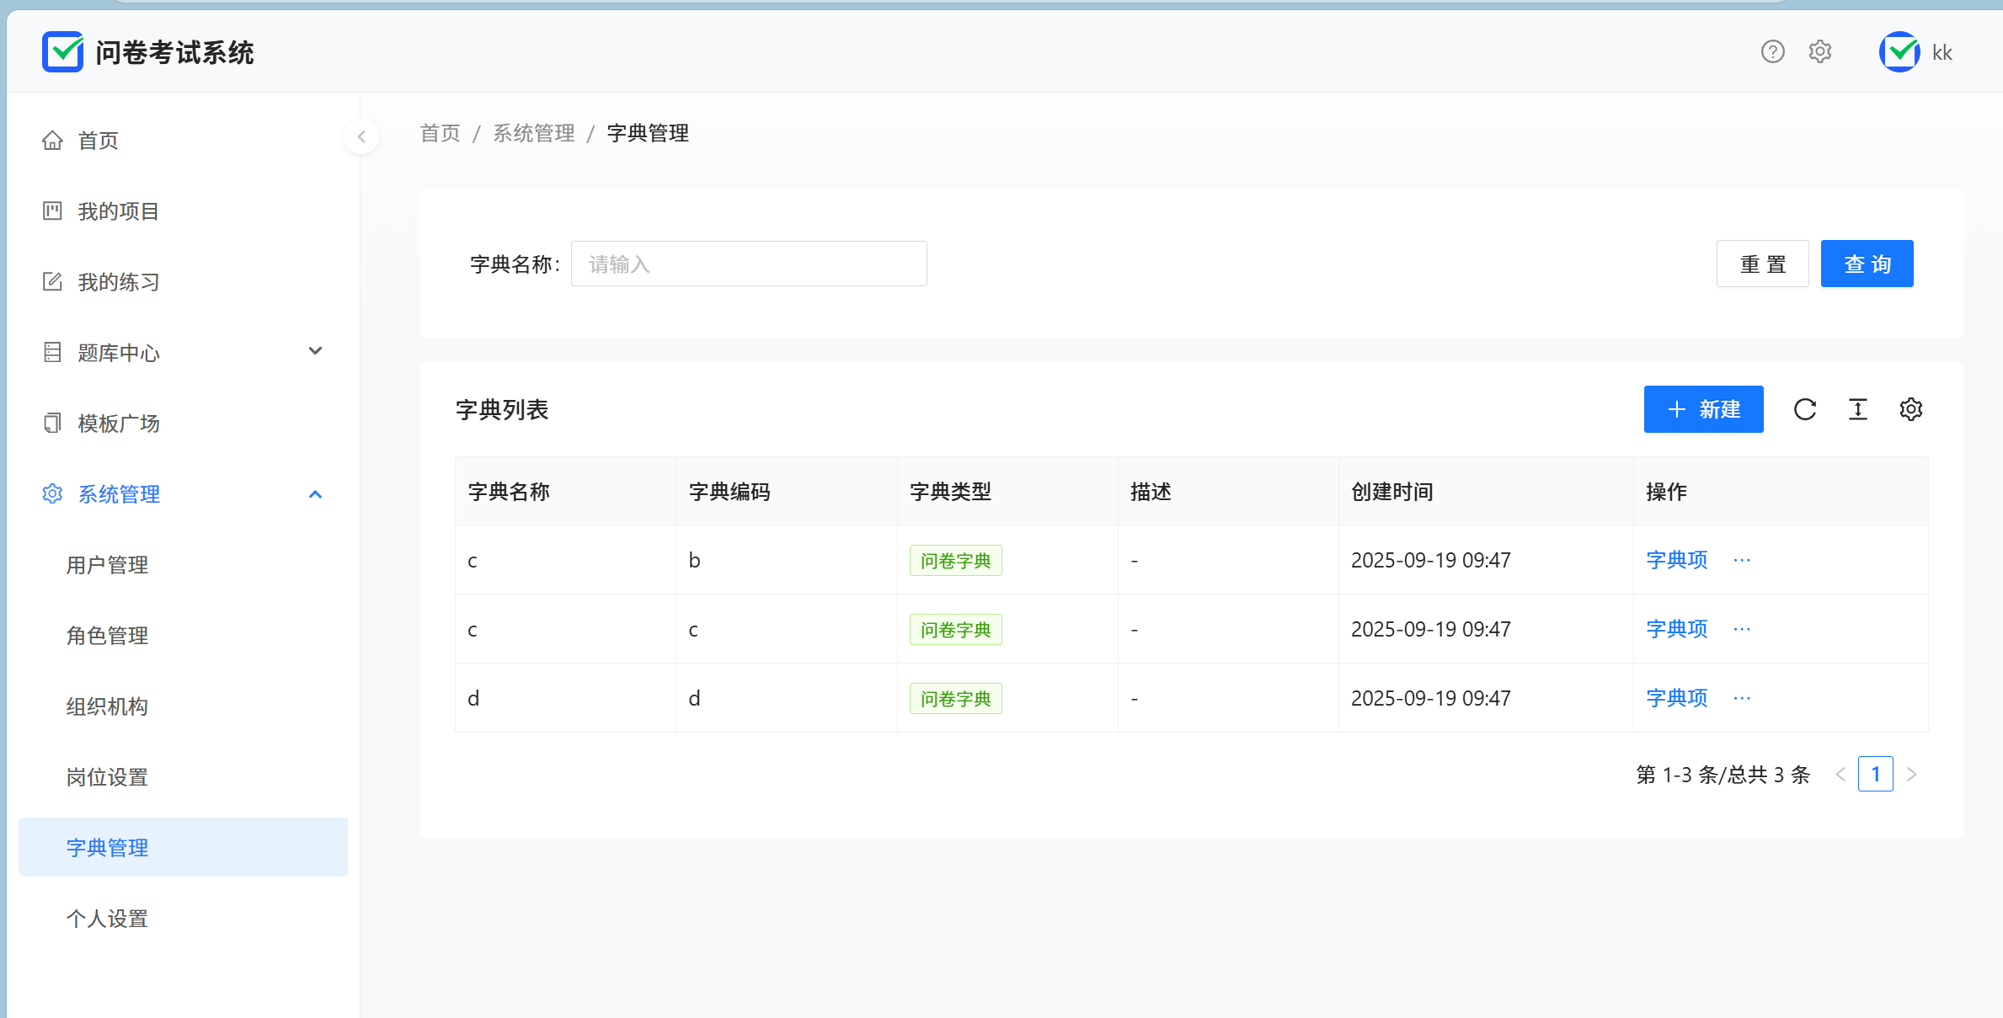Open more actions for dictionary d row
2003x1018 pixels.
click(1742, 699)
